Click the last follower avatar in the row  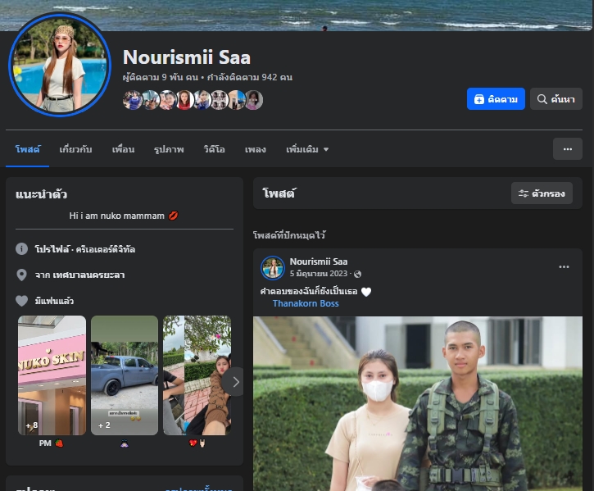pos(253,100)
